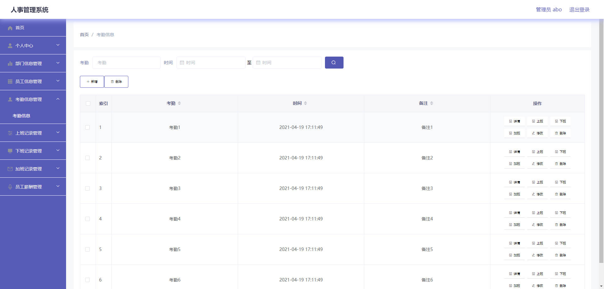The width and height of the screenshot is (604, 289).
Task: Open the 考勤信息 submenu item
Action: pos(21,116)
